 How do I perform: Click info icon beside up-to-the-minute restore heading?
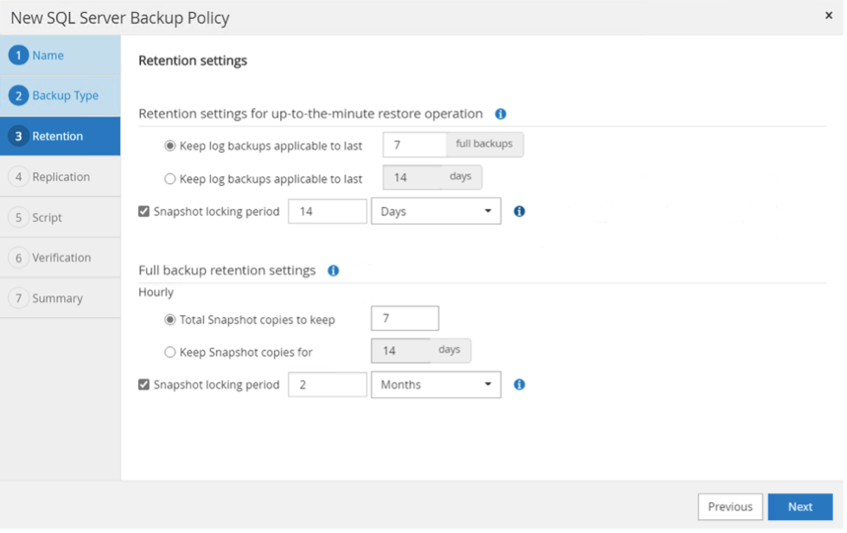500,113
